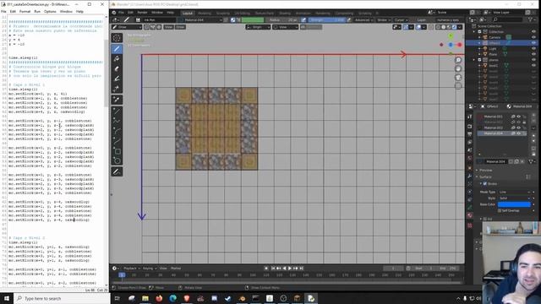541x304 pixels.
Task: Open the Options menu in IDLE editor
Action: click(x=50, y=11)
